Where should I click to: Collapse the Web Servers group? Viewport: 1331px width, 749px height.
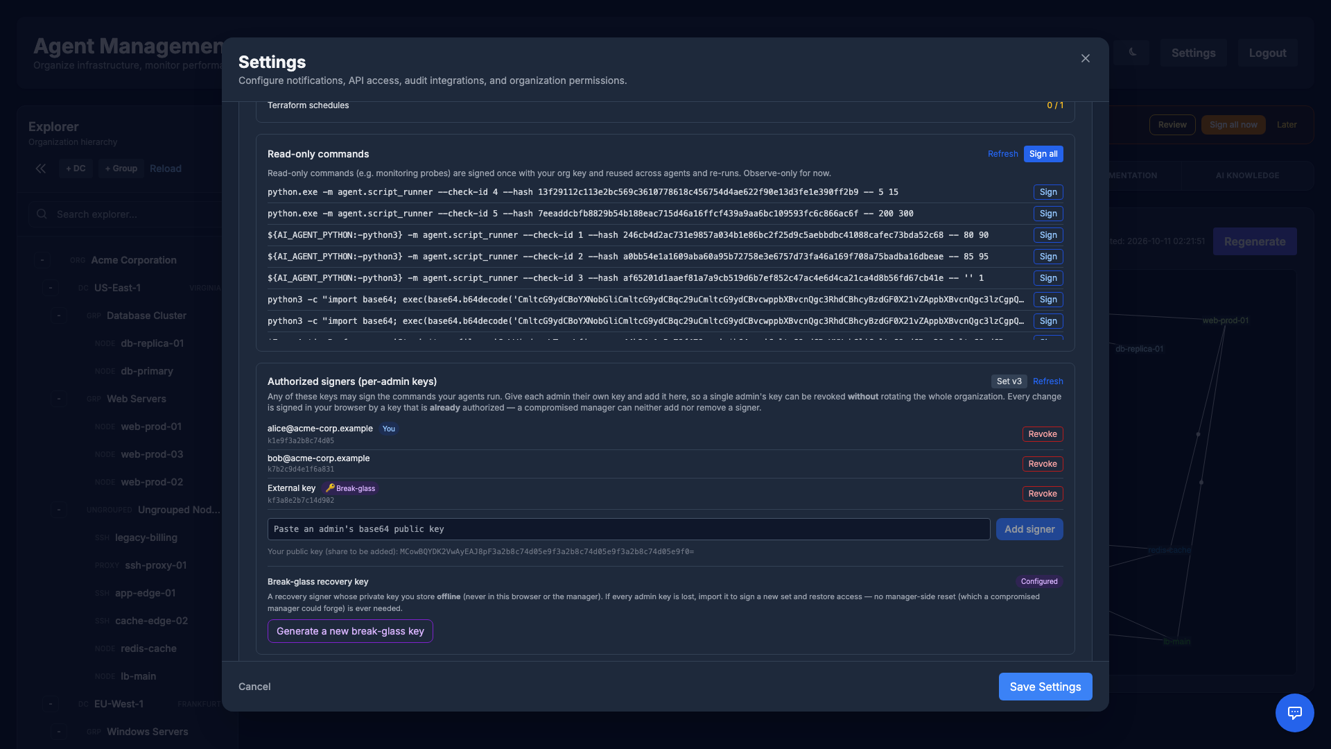click(59, 399)
